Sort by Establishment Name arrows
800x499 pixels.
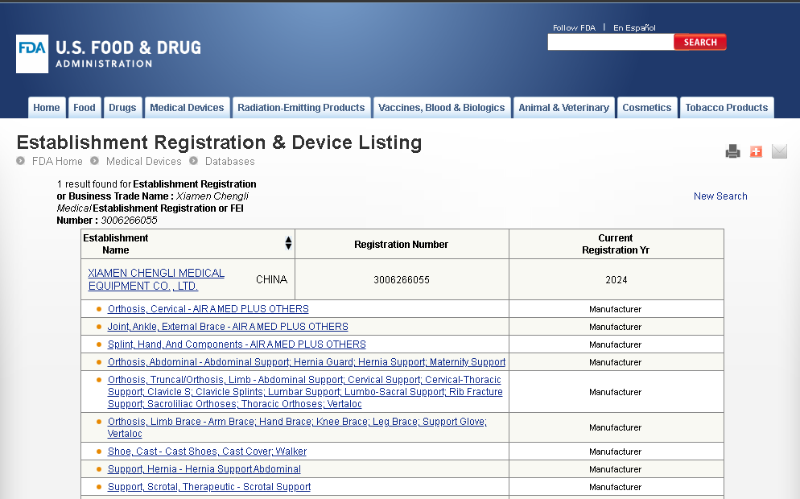(x=288, y=243)
